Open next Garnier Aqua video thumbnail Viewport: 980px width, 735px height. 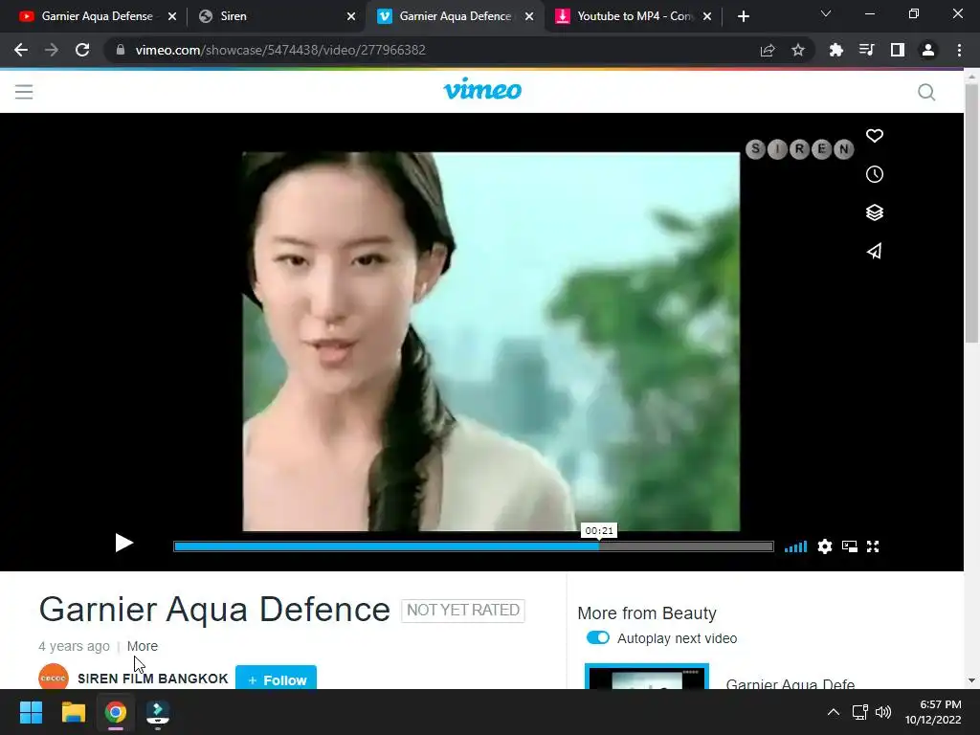[x=647, y=677]
